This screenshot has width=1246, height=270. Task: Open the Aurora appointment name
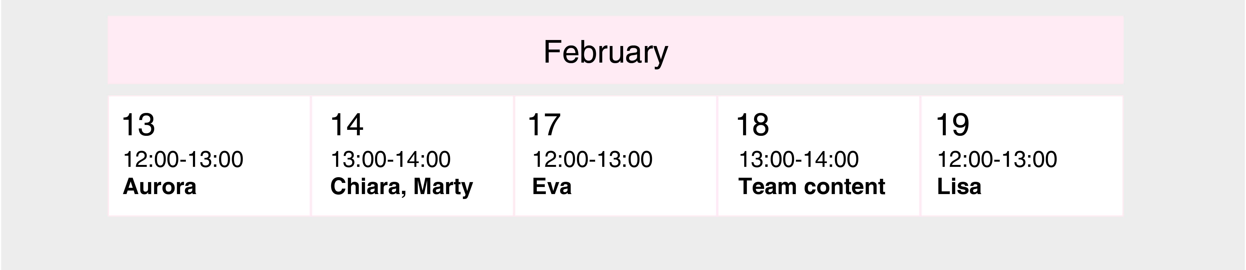click(x=160, y=186)
